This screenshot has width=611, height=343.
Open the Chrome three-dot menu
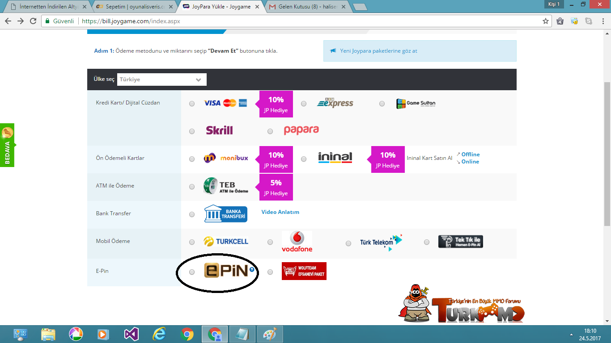602,21
